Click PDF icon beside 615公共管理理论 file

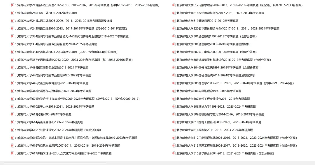(13, 130)
